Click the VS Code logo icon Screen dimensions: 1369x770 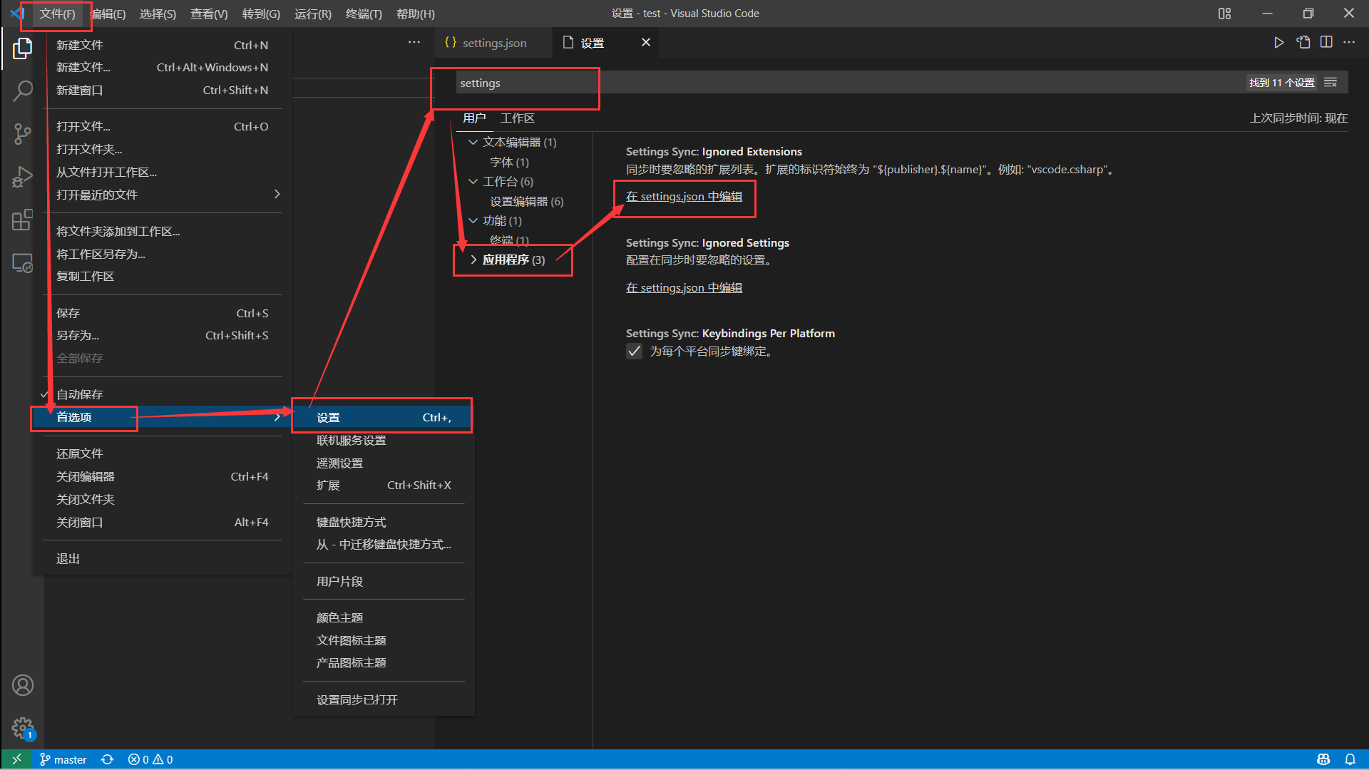click(16, 14)
